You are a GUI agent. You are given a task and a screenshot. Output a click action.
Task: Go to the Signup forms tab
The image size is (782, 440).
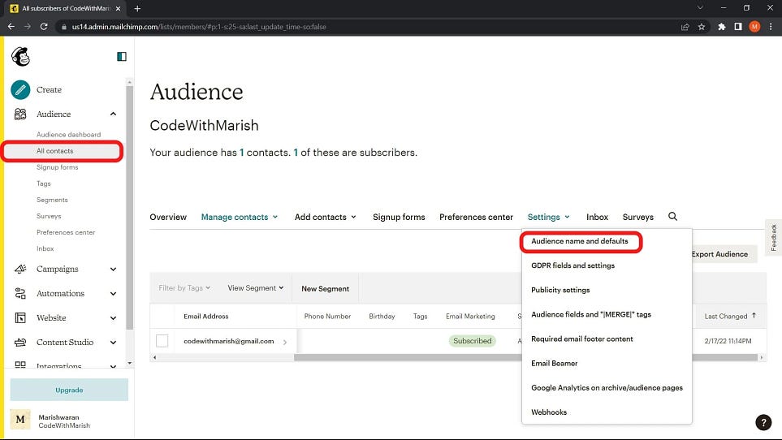coord(399,218)
